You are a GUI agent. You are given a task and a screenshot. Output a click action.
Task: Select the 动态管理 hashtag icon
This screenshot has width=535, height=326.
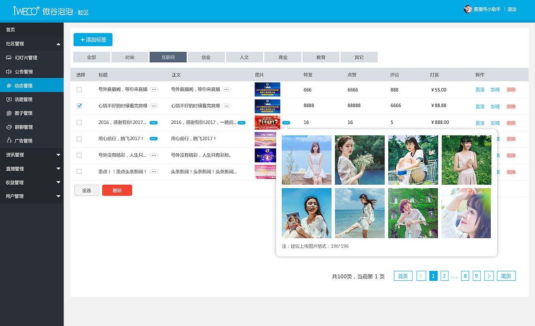tap(9, 85)
